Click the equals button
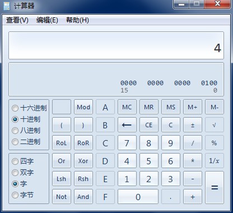This screenshot has height=213, width=233. click(215, 187)
